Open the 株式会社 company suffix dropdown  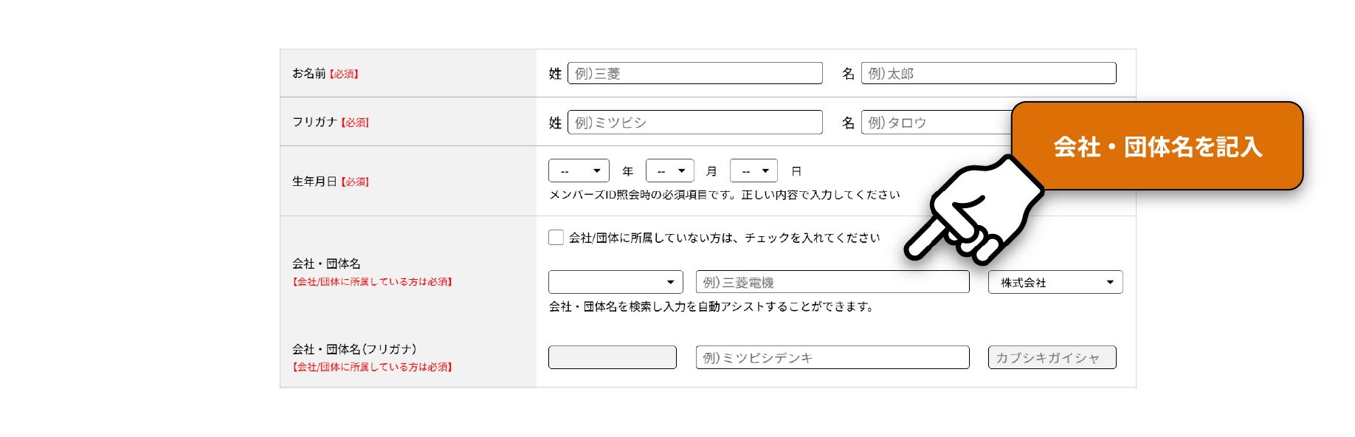coord(1054,281)
